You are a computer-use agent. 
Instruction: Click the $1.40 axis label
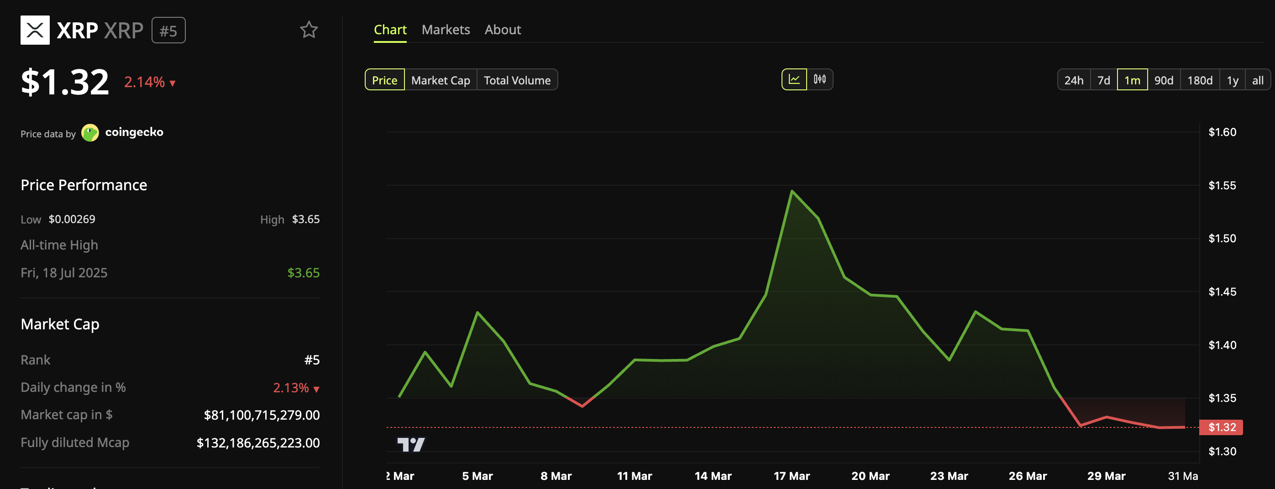tap(1222, 345)
